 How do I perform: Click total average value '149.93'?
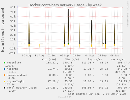pyautogui.click(x=86, y=88)
